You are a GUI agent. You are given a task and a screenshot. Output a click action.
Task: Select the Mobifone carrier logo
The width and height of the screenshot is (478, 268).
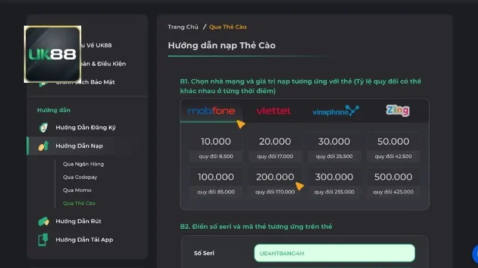[212, 111]
